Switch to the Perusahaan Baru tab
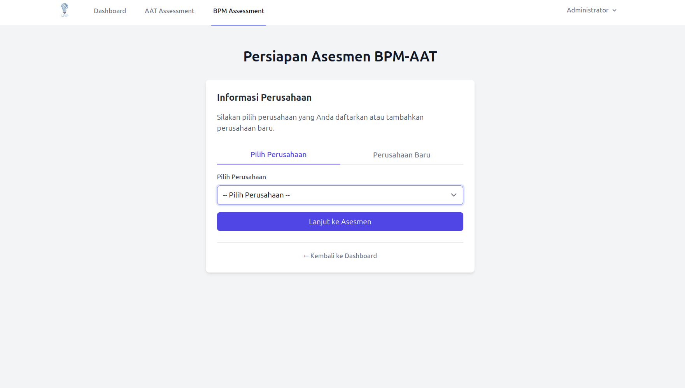This screenshot has height=388, width=685. coord(401,155)
